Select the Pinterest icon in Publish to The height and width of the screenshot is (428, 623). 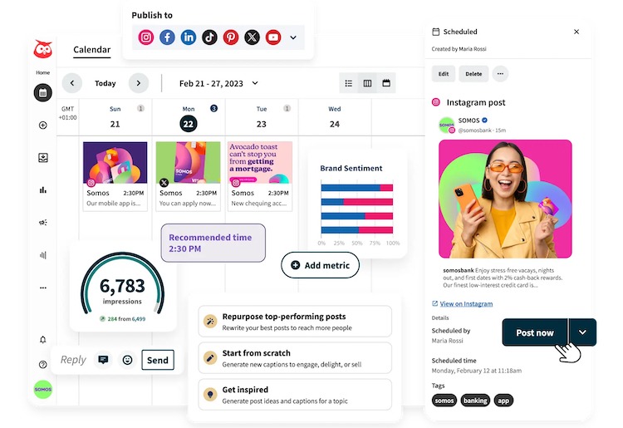pos(231,37)
